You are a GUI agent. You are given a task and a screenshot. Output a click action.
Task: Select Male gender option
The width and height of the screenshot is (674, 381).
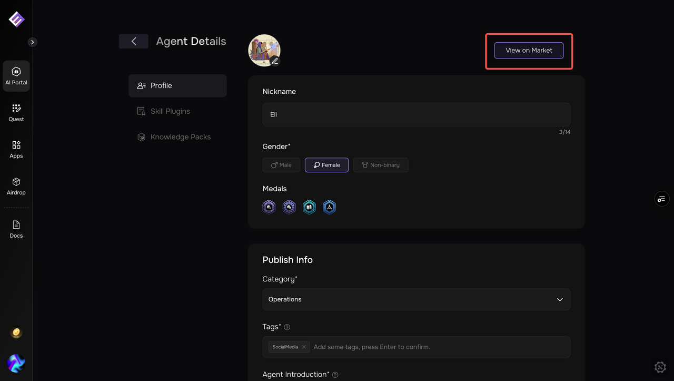pos(281,165)
